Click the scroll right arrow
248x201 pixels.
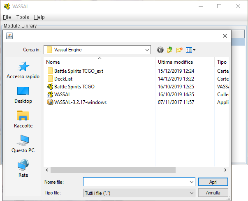(x=225, y=170)
